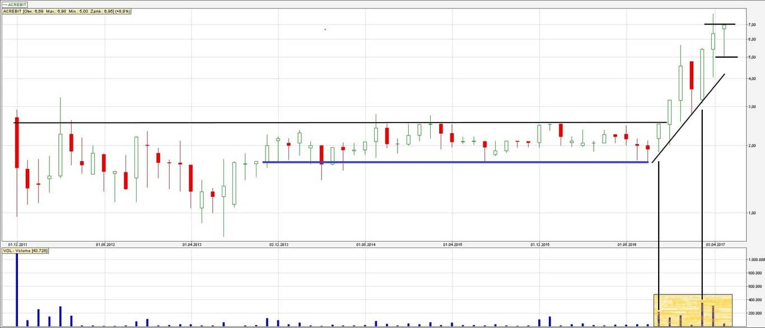Click the 02.12.2013 date axis label
765x328 pixels.
coord(279,245)
